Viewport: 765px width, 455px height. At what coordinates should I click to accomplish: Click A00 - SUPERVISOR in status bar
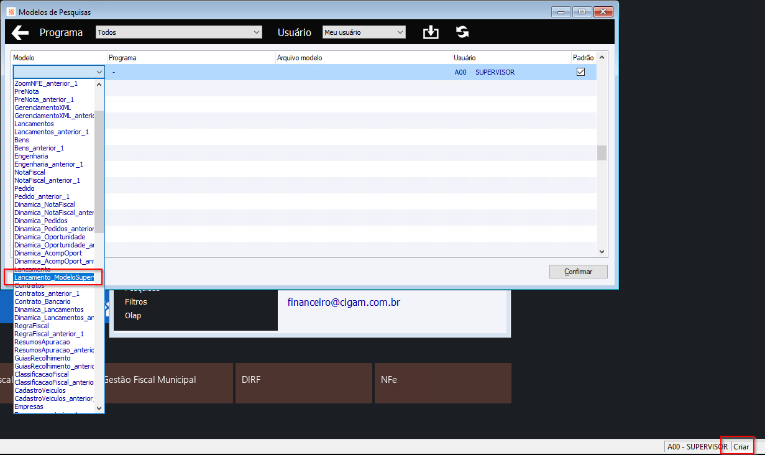click(x=697, y=446)
